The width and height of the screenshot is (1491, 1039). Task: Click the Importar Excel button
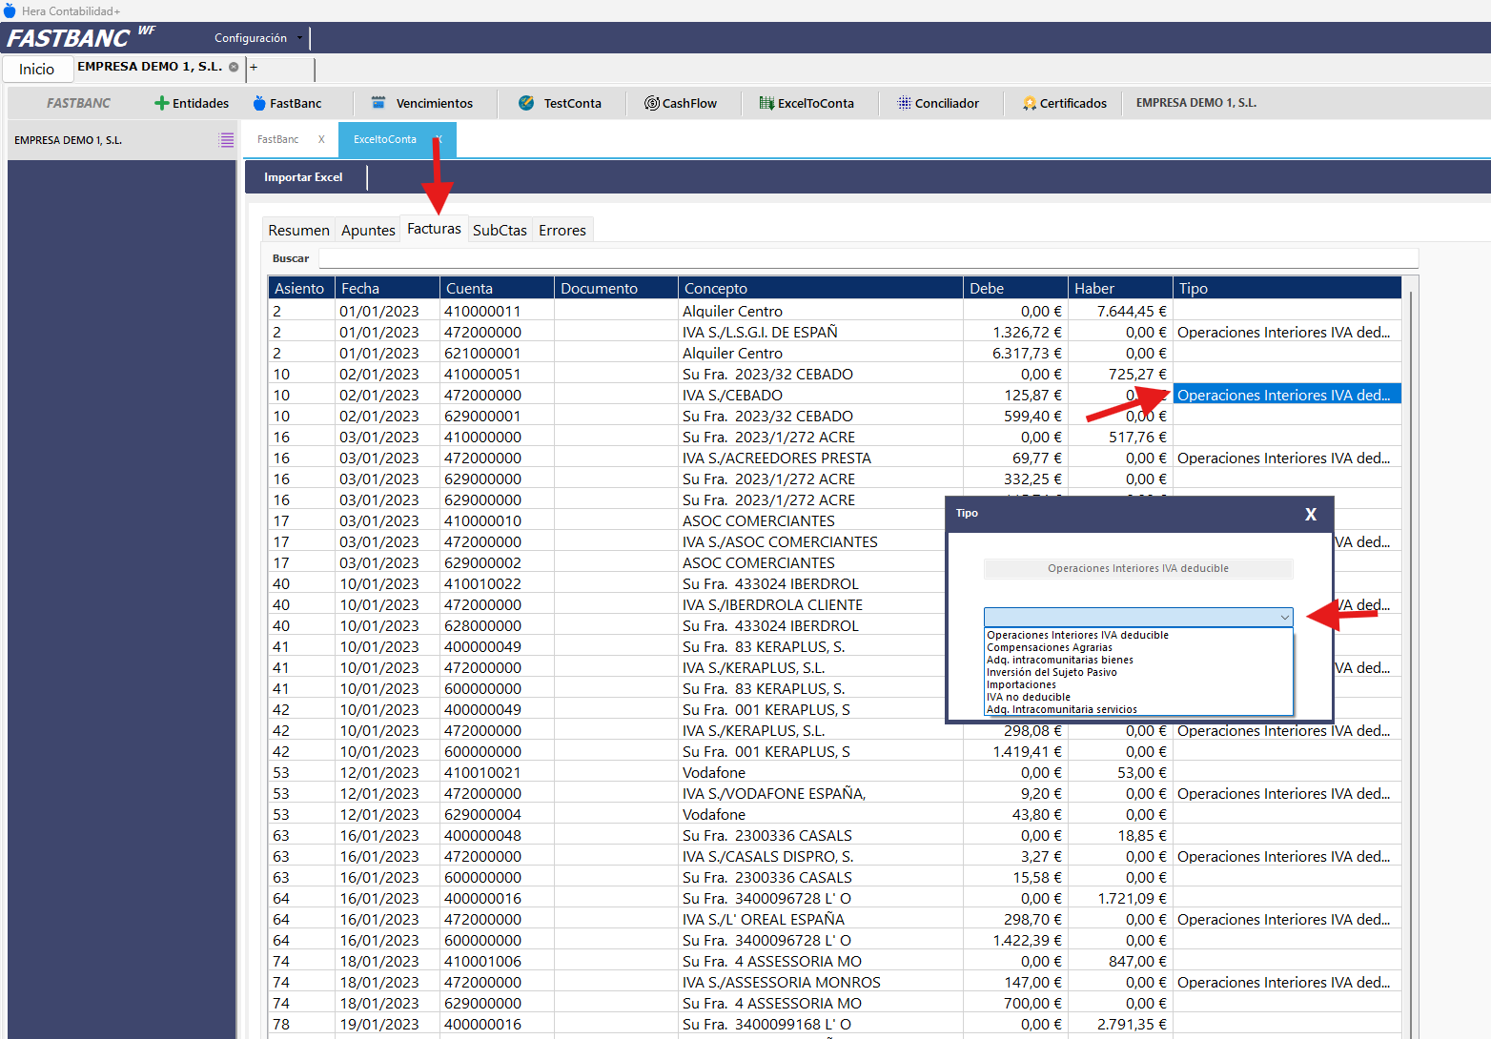[x=303, y=177]
